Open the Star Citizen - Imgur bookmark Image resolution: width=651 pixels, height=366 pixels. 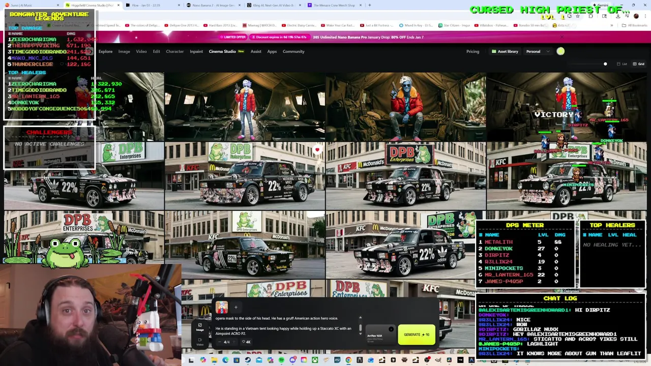coord(454,25)
